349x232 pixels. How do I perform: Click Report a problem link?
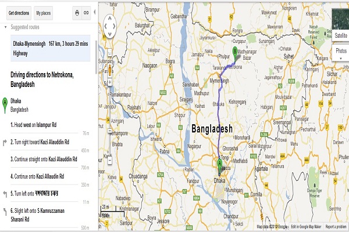336,227
